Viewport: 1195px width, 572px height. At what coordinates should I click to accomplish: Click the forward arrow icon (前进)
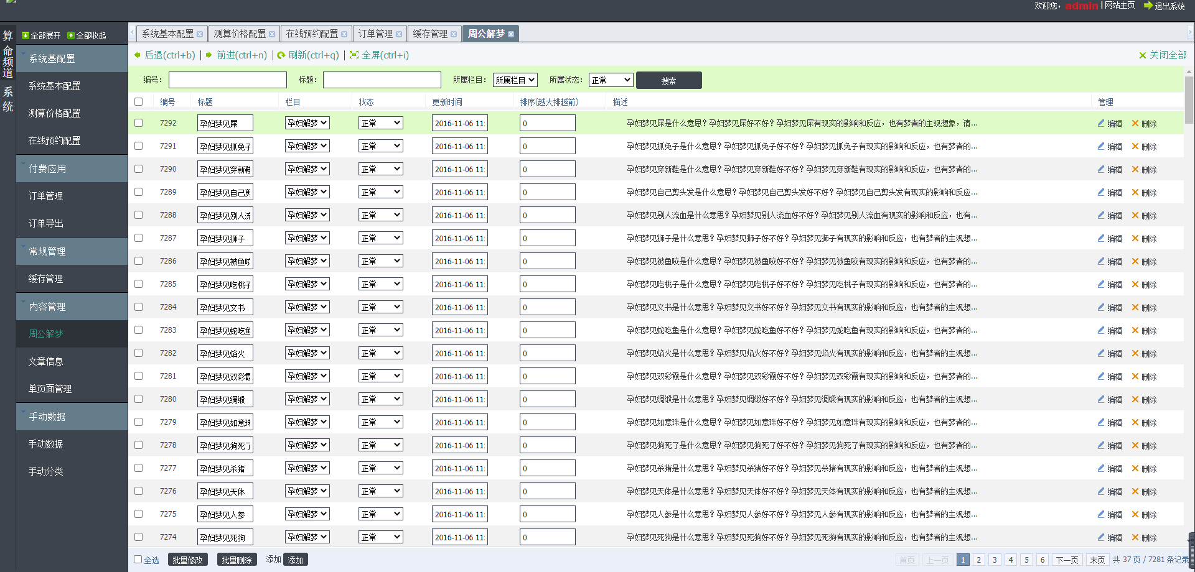pos(209,55)
